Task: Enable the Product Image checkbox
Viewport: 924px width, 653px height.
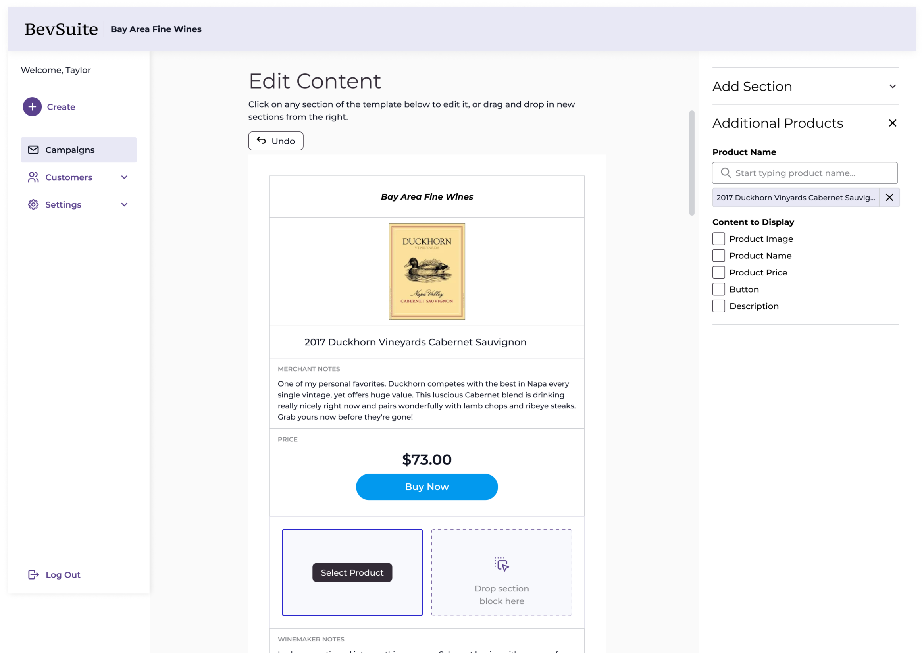Action: coord(719,239)
